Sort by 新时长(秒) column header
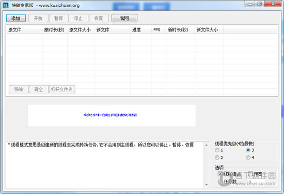Image resolution: width=284 pixels, height=194 pixels. (180, 30)
